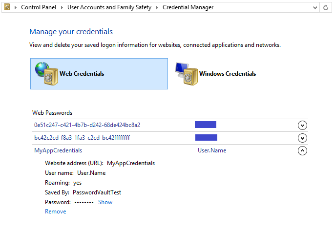Viewport: 334px width, 233px height.
Task: Refresh the Credential Manager page
Action: click(326, 7)
